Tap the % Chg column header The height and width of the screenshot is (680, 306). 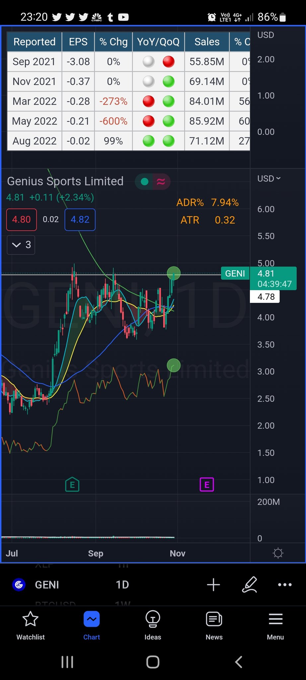[x=114, y=42]
